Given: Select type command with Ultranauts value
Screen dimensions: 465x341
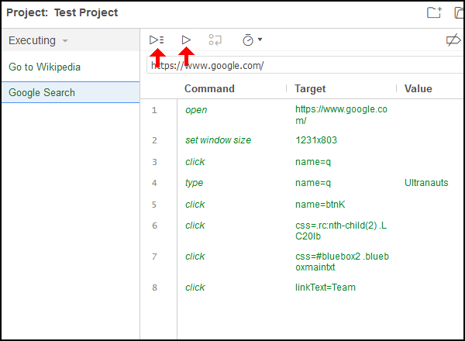Looking at the screenshot, I should coord(302,183).
